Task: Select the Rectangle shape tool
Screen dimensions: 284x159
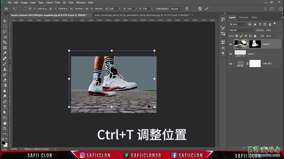Action: click(5, 118)
